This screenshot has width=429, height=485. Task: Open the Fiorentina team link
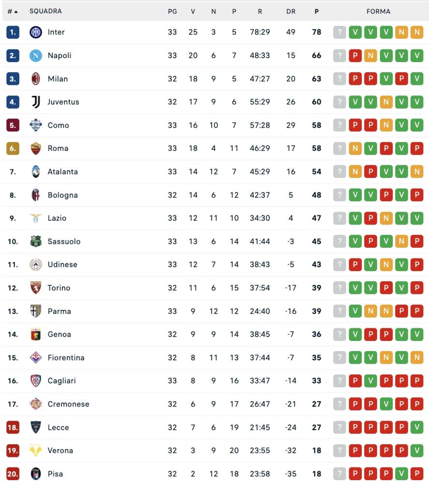coord(66,357)
